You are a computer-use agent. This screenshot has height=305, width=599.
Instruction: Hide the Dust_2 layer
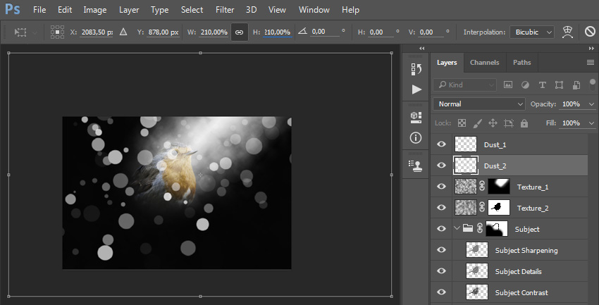tap(441, 166)
